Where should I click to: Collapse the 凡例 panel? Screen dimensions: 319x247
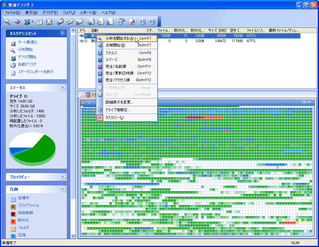[63, 189]
